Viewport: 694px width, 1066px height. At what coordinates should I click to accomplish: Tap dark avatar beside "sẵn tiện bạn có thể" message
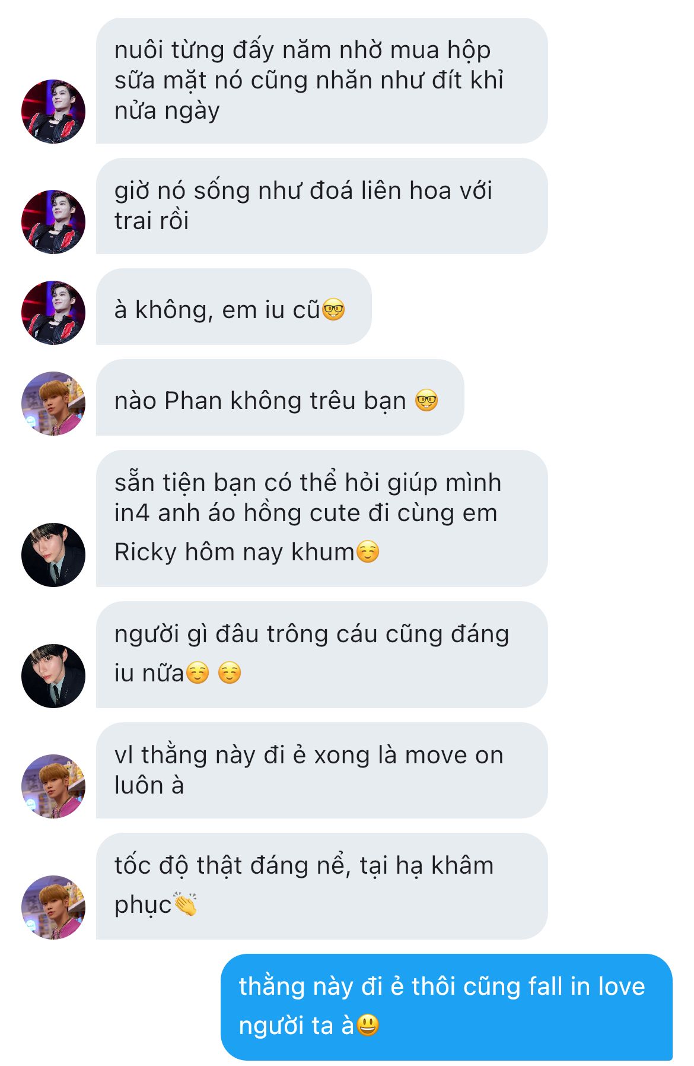pos(53,555)
